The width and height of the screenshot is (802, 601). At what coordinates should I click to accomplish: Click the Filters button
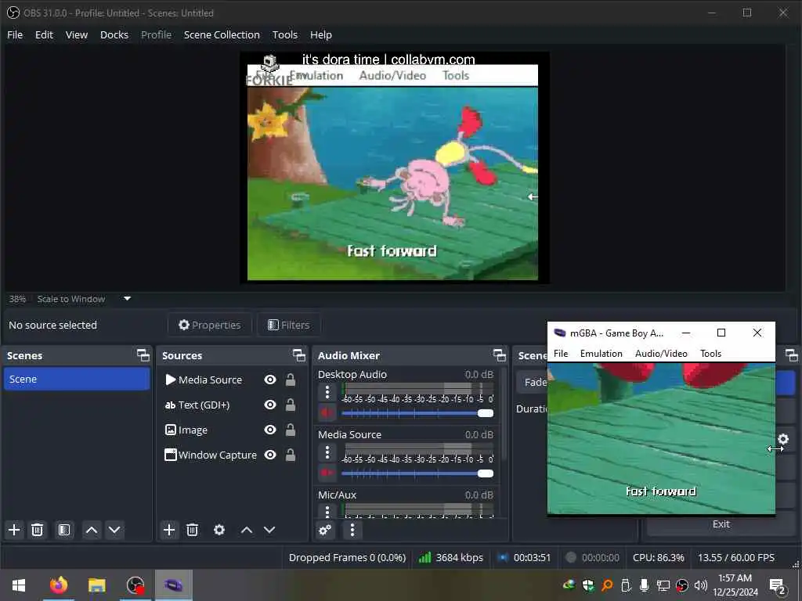coord(289,325)
